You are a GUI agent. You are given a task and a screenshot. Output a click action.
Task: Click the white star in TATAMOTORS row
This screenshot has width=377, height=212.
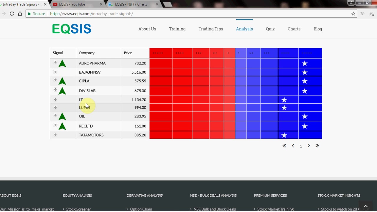point(284,135)
